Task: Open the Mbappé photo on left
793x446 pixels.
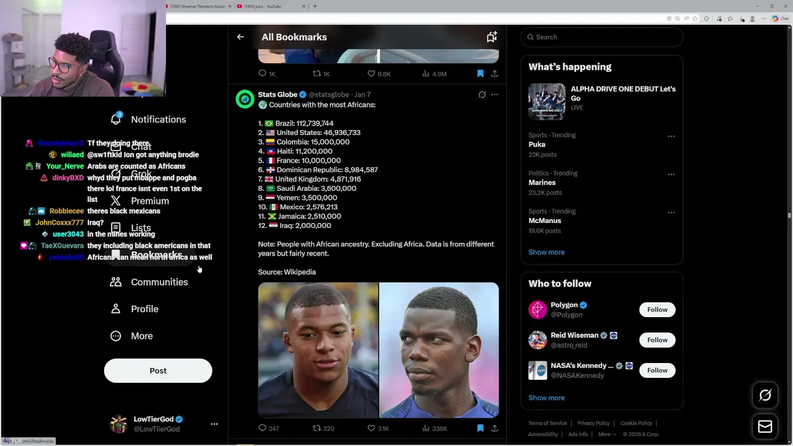Action: [x=318, y=350]
